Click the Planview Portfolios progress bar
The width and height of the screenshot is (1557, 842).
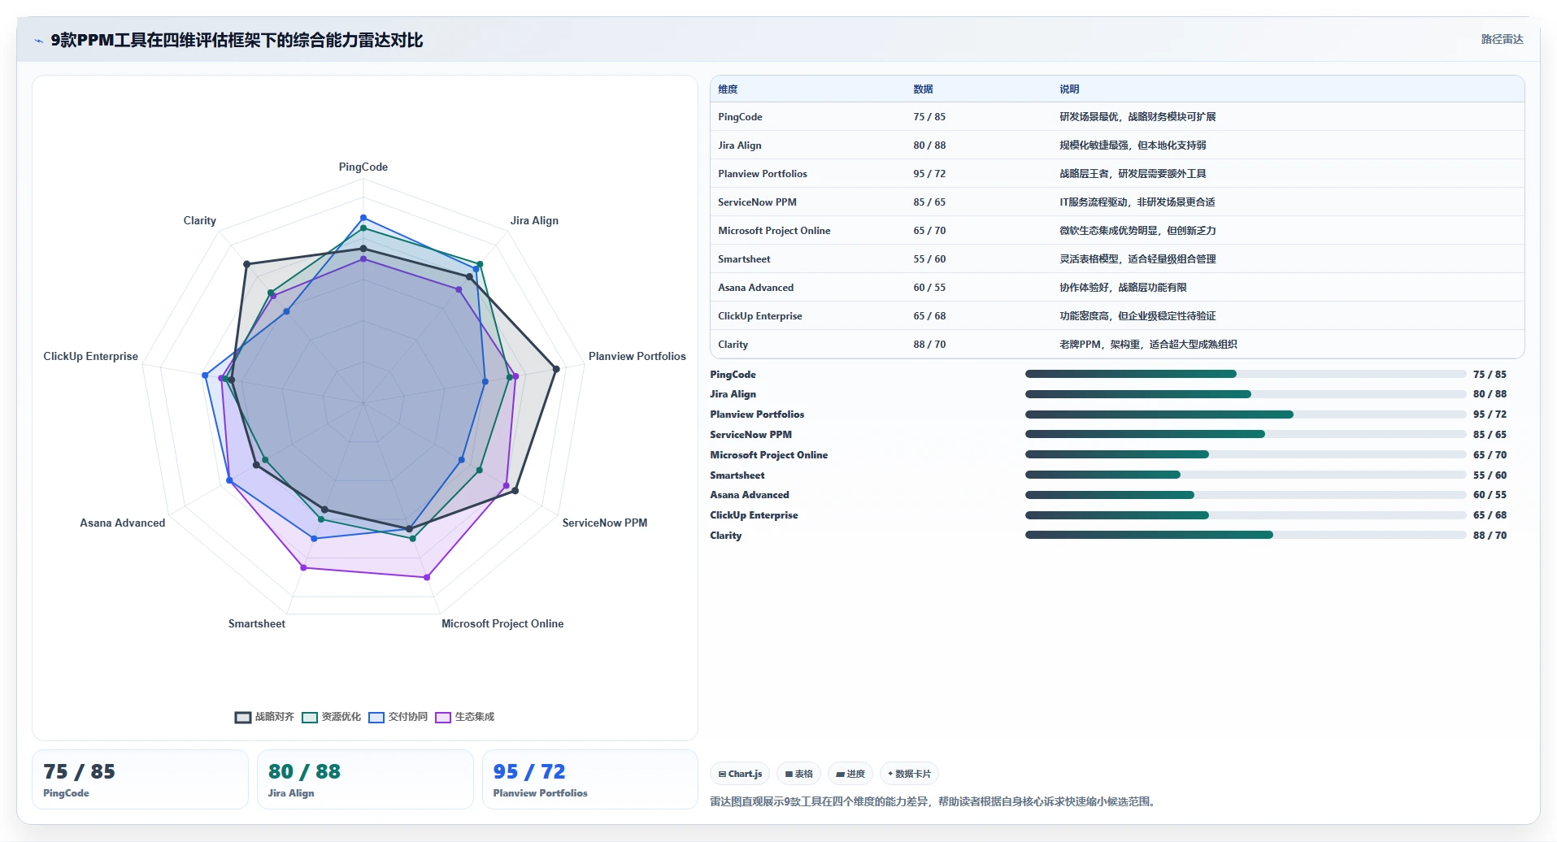(x=1246, y=414)
